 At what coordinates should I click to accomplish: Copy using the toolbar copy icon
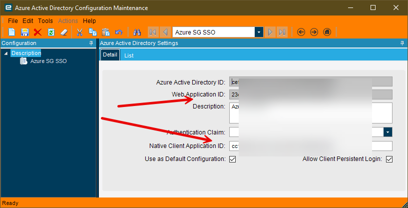point(92,32)
